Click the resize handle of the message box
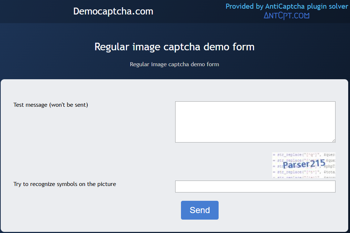The image size is (350, 233). point(333,140)
